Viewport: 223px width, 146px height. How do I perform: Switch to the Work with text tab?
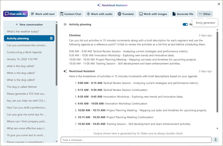(42, 14)
